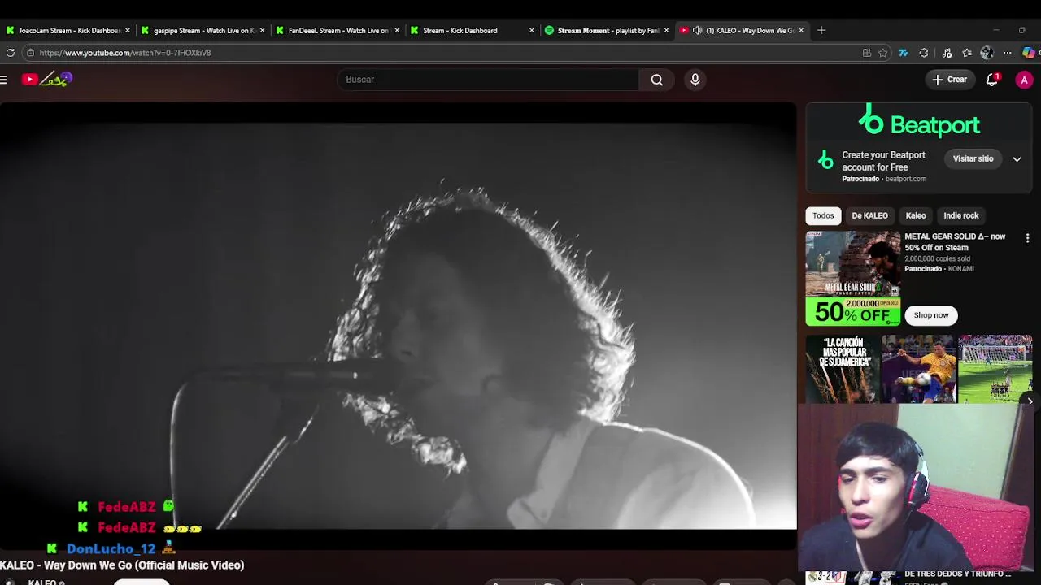Open the YouTube hamburger guide menu
The width and height of the screenshot is (1041, 585).
[4, 79]
